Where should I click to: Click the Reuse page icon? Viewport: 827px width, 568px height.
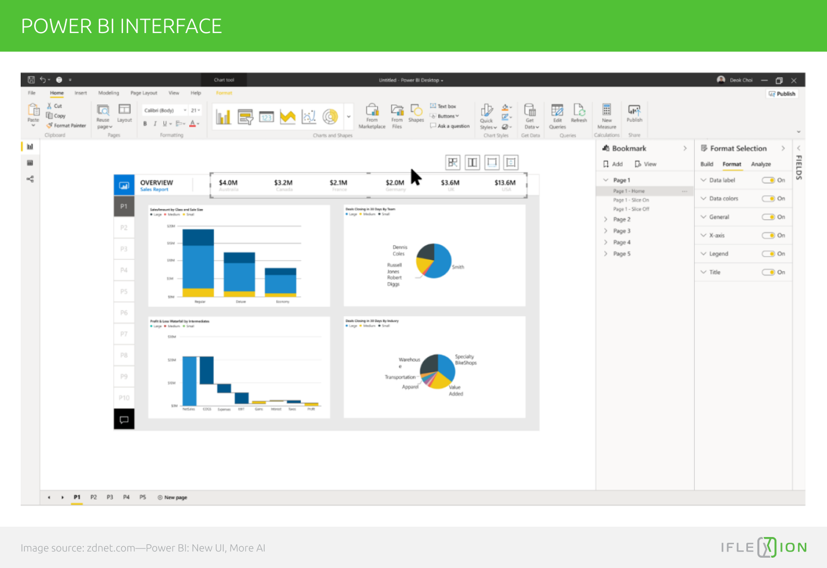click(103, 109)
